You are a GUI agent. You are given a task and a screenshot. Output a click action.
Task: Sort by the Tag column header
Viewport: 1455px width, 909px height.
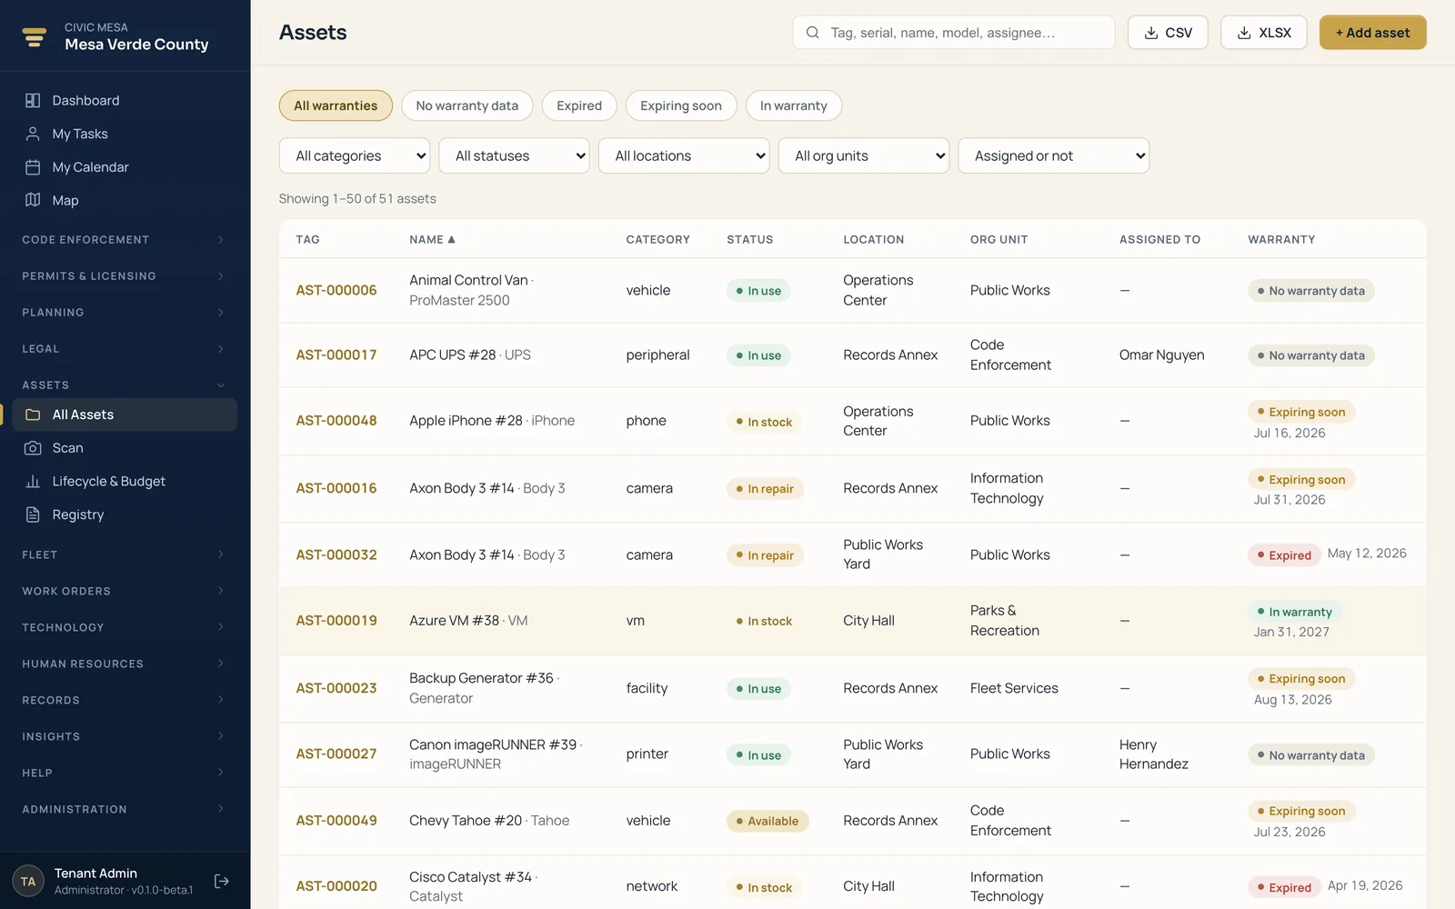(307, 240)
